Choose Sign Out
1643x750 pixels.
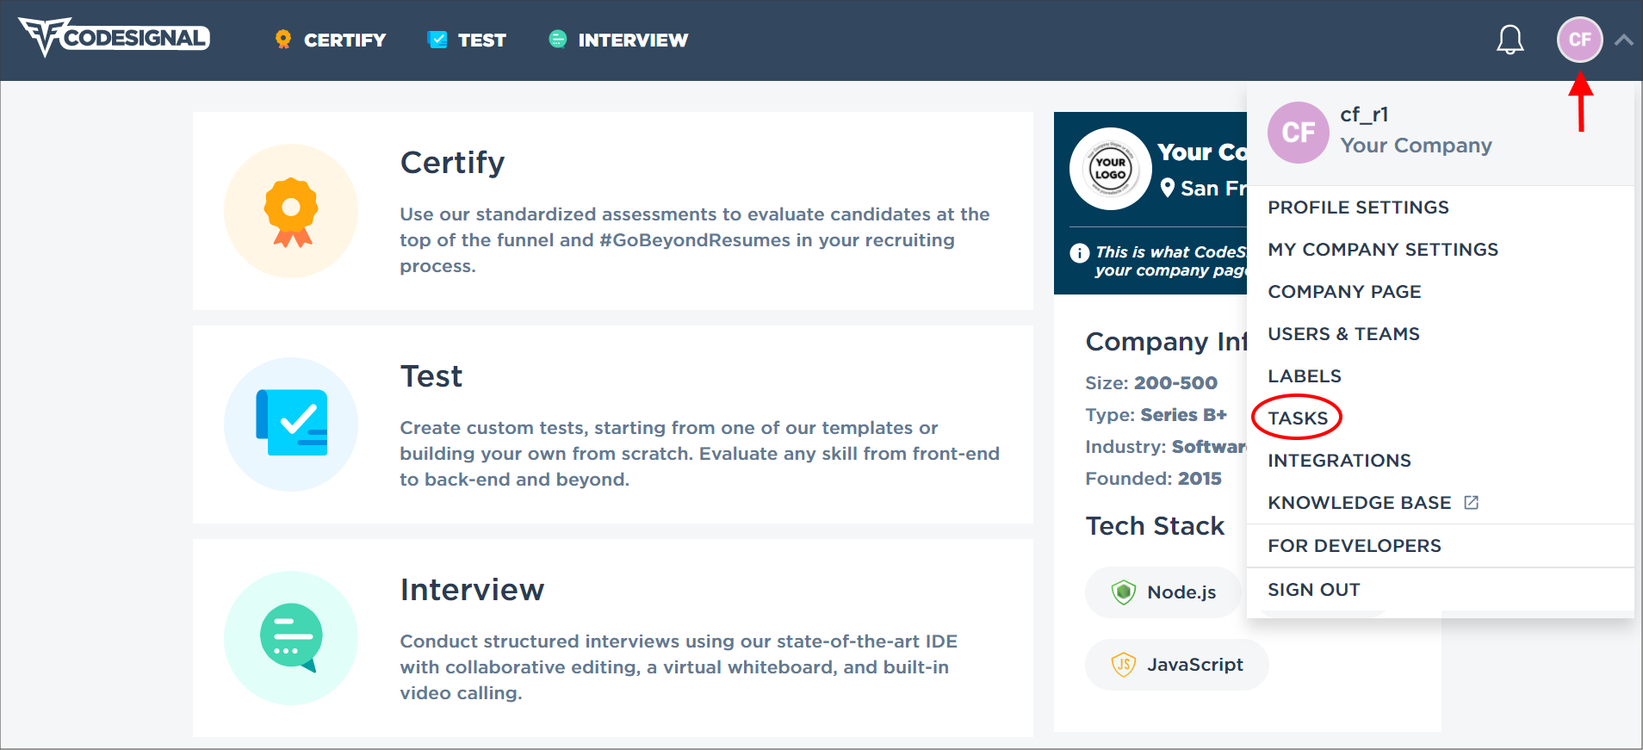[x=1314, y=590]
